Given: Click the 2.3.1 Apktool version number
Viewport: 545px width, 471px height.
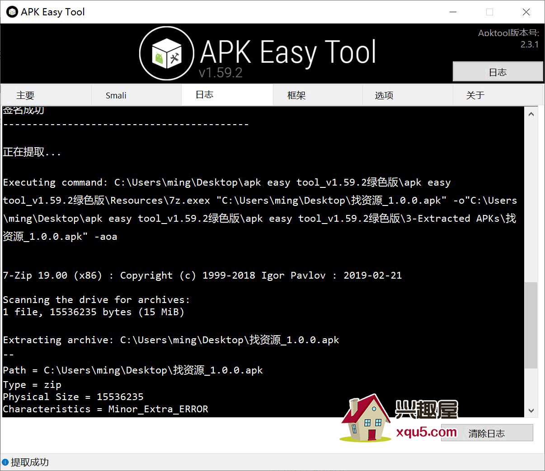Looking at the screenshot, I should [x=530, y=44].
